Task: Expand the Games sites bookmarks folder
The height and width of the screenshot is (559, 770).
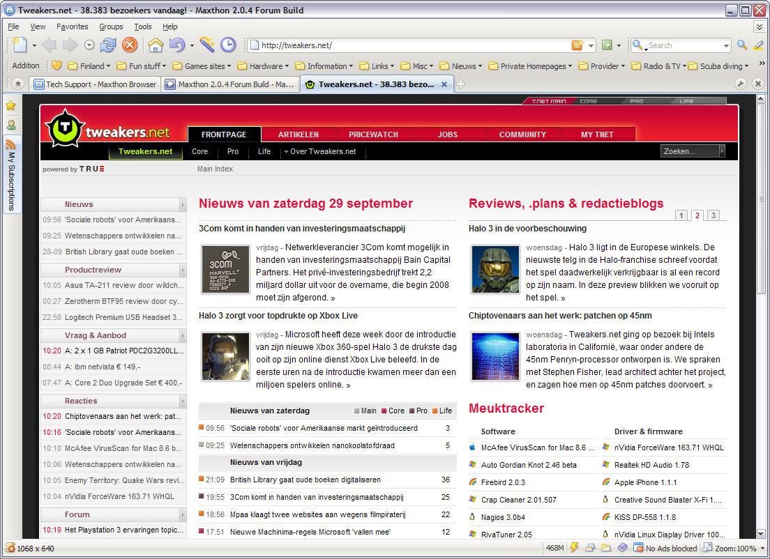Action: [x=202, y=66]
